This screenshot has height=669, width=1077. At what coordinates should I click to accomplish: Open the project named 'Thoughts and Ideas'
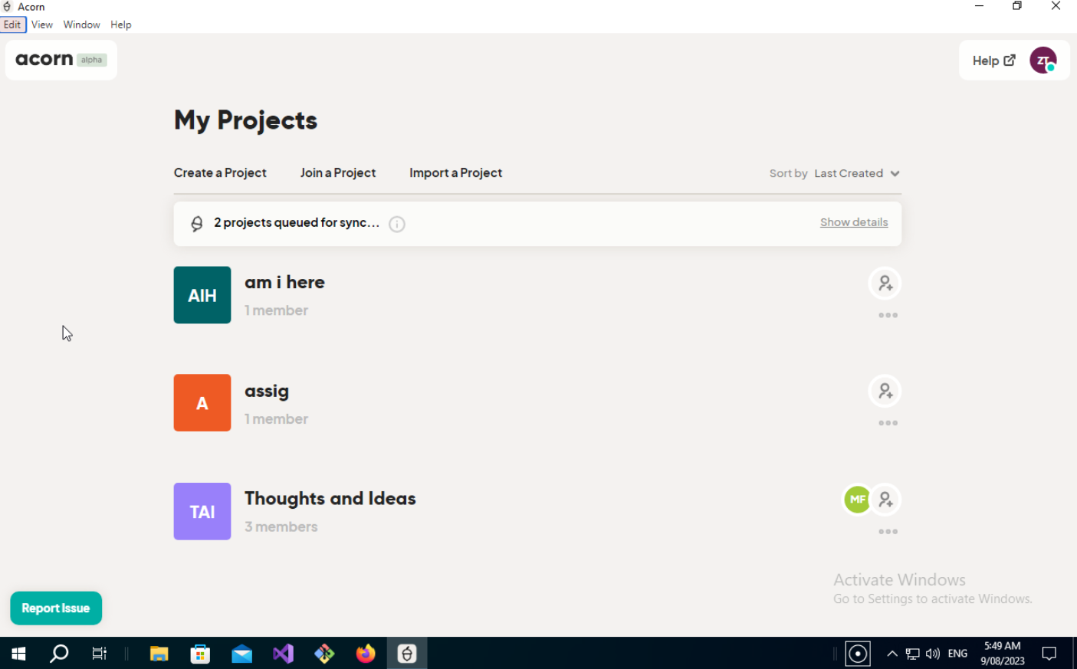pyautogui.click(x=330, y=498)
